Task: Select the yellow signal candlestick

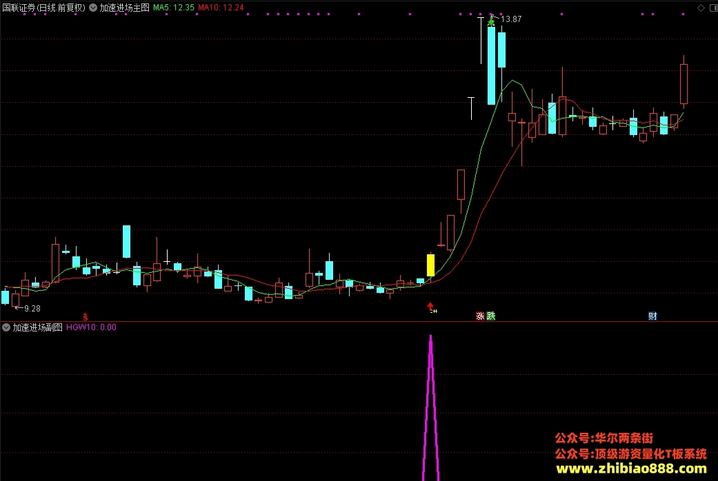Action: coord(430,265)
